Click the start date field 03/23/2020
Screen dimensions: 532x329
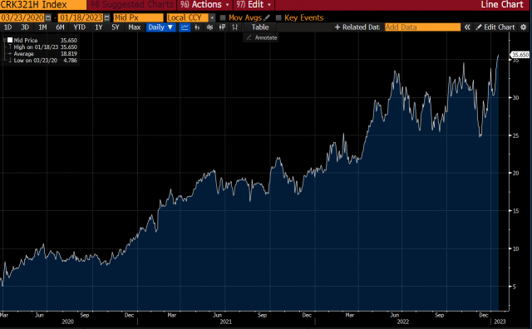click(x=22, y=17)
